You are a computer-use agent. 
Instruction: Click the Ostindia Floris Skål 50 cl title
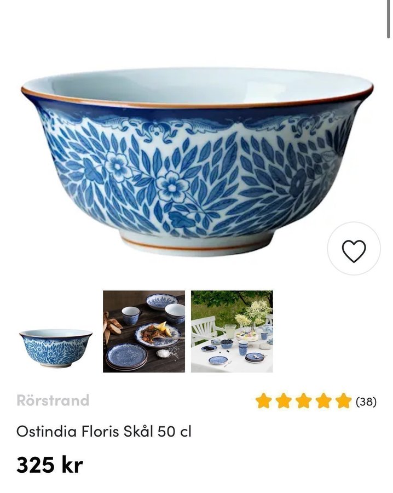(x=103, y=432)
